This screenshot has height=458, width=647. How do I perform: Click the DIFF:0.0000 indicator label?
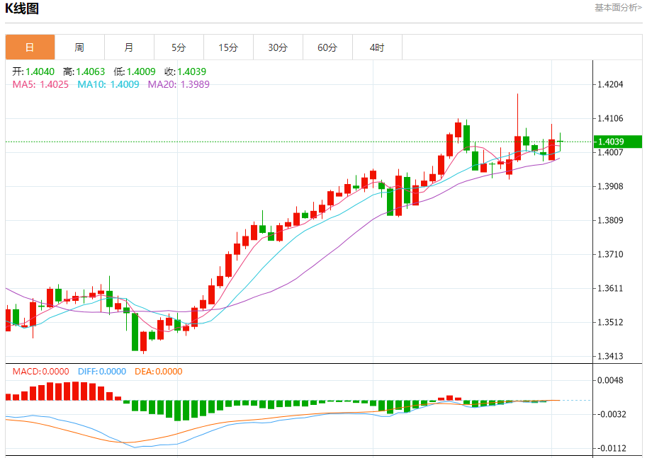tap(102, 372)
